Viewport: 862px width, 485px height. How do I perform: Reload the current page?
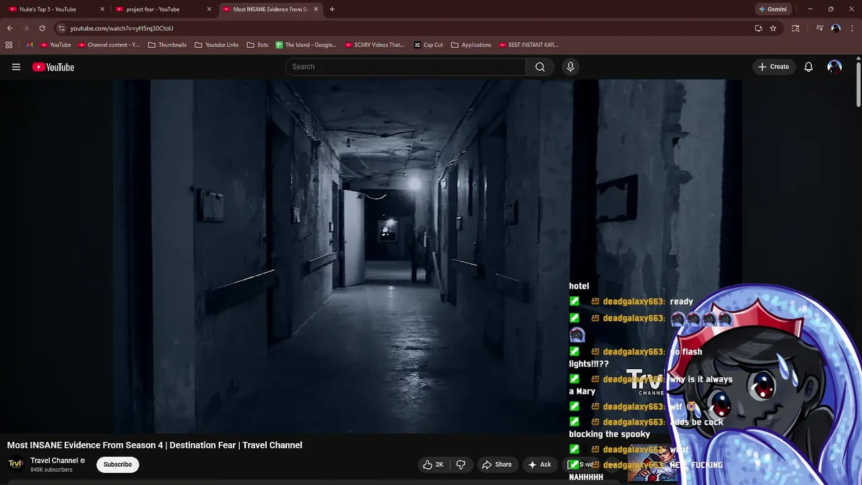click(42, 28)
